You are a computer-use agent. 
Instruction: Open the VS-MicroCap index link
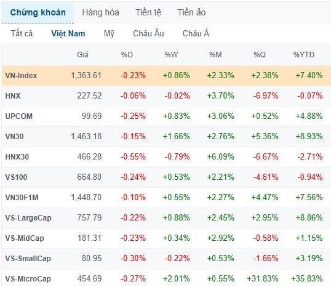click(28, 278)
